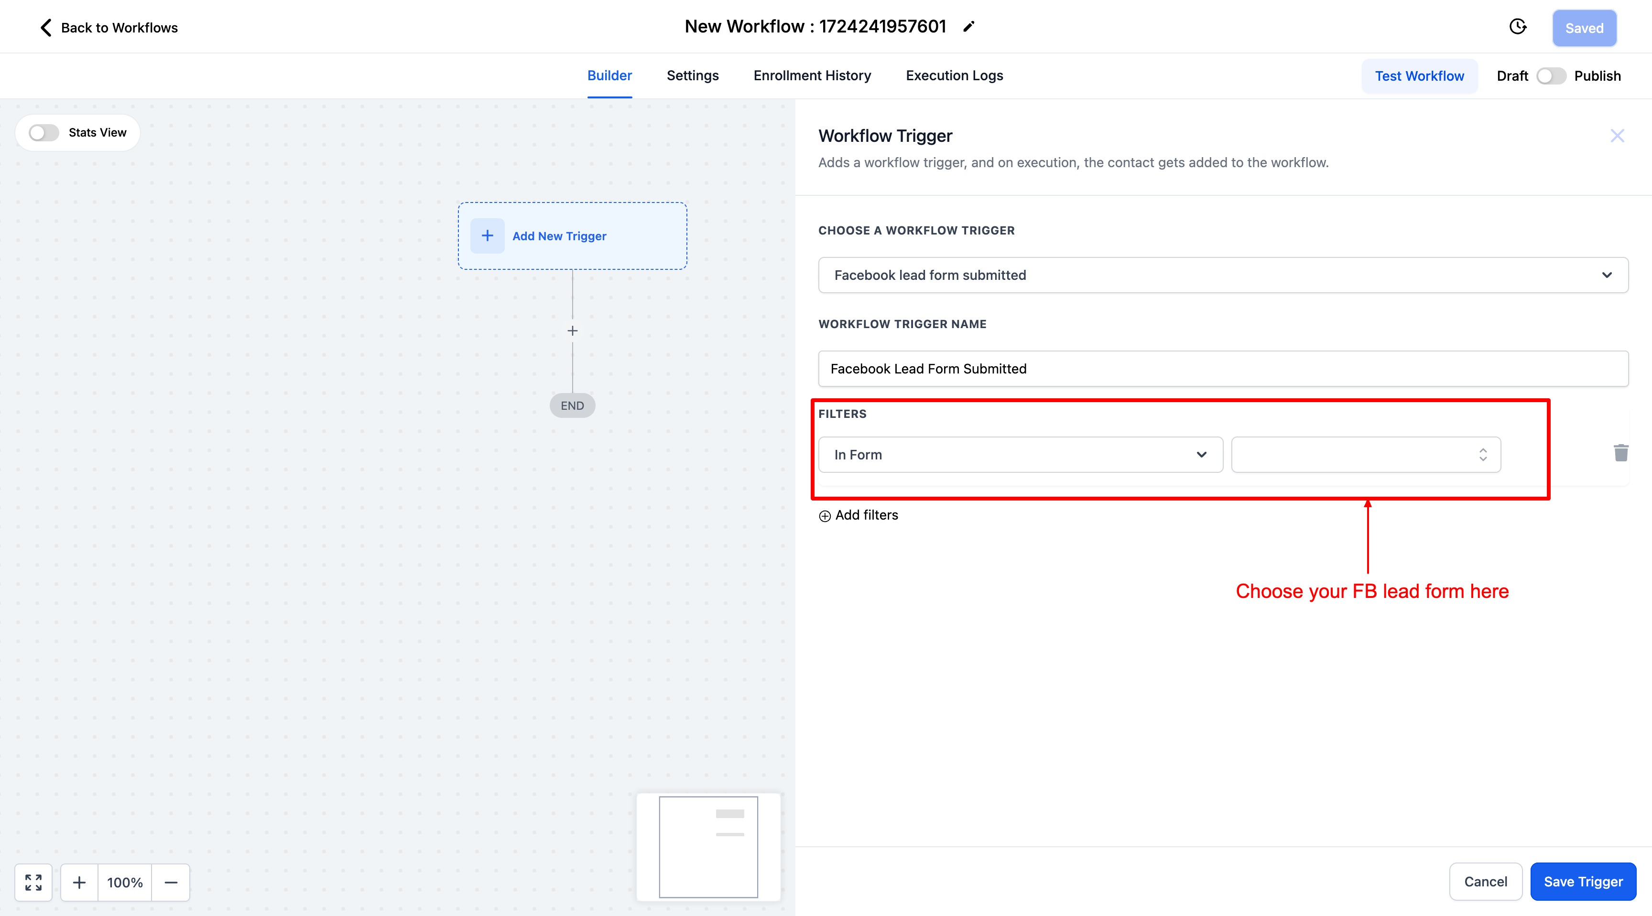Viewport: 1652px width, 916px height.
Task: Add a step with the plus connector
Action: click(573, 330)
